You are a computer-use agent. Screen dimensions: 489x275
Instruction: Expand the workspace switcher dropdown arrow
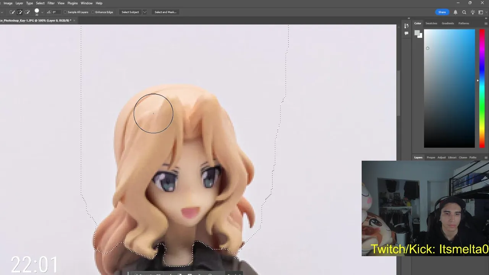486,12
